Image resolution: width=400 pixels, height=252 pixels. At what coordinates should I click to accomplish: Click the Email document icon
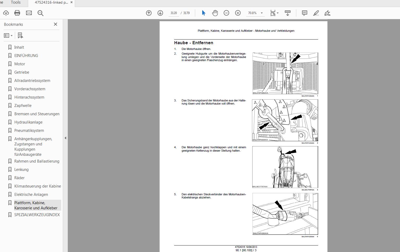pos(29,13)
